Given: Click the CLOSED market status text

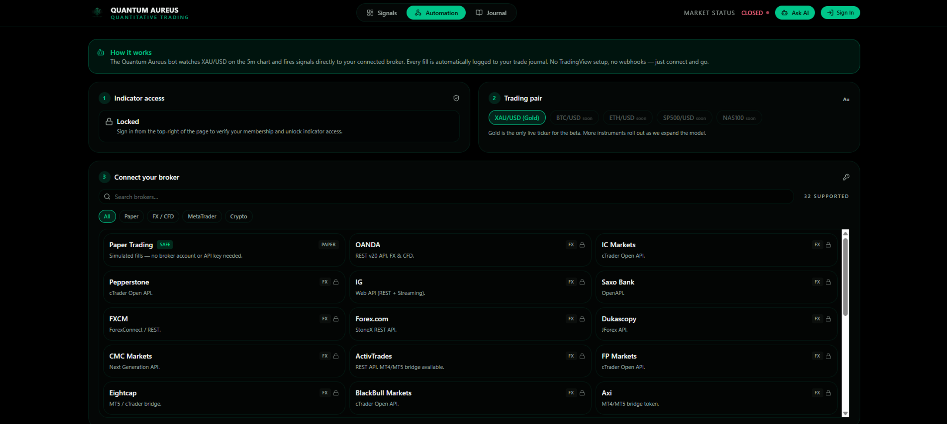Looking at the screenshot, I should point(752,13).
